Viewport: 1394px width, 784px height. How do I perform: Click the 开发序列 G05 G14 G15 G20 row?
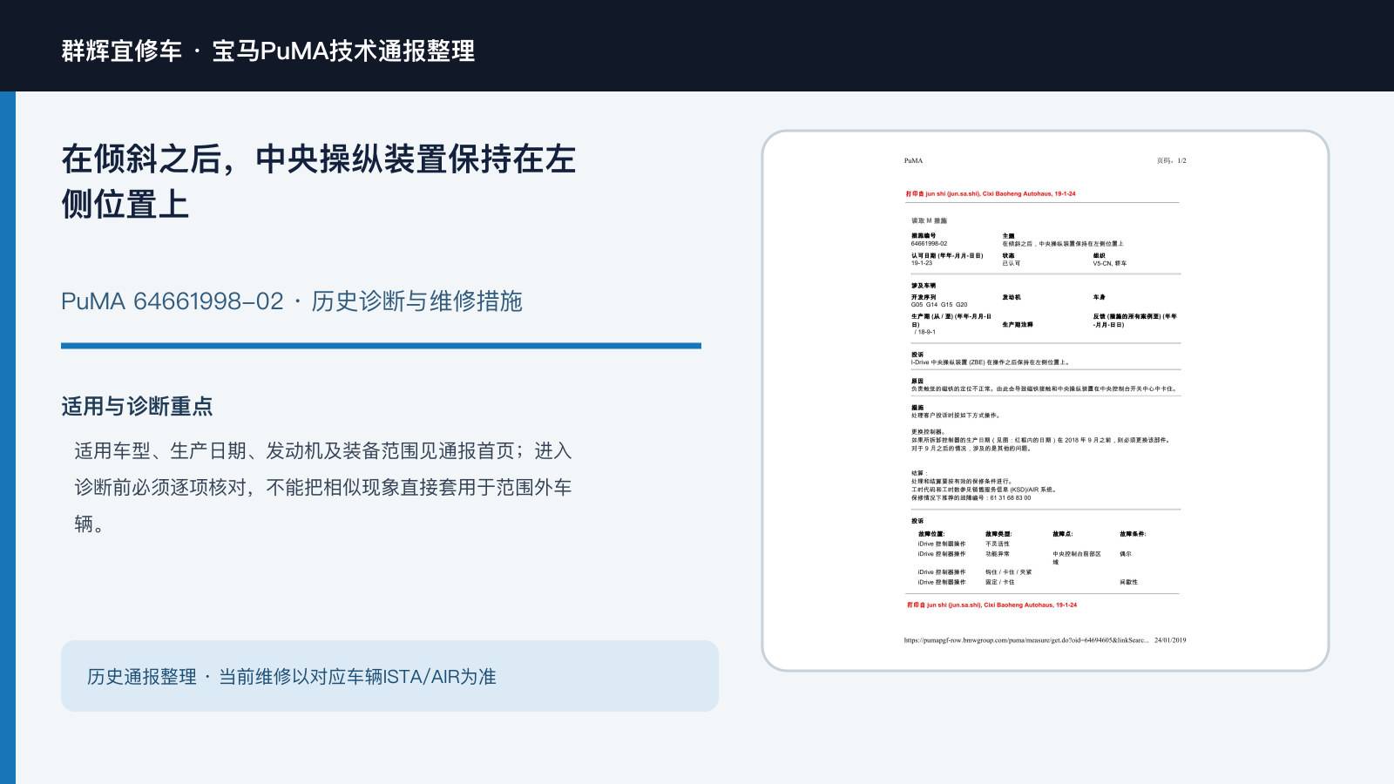939,301
